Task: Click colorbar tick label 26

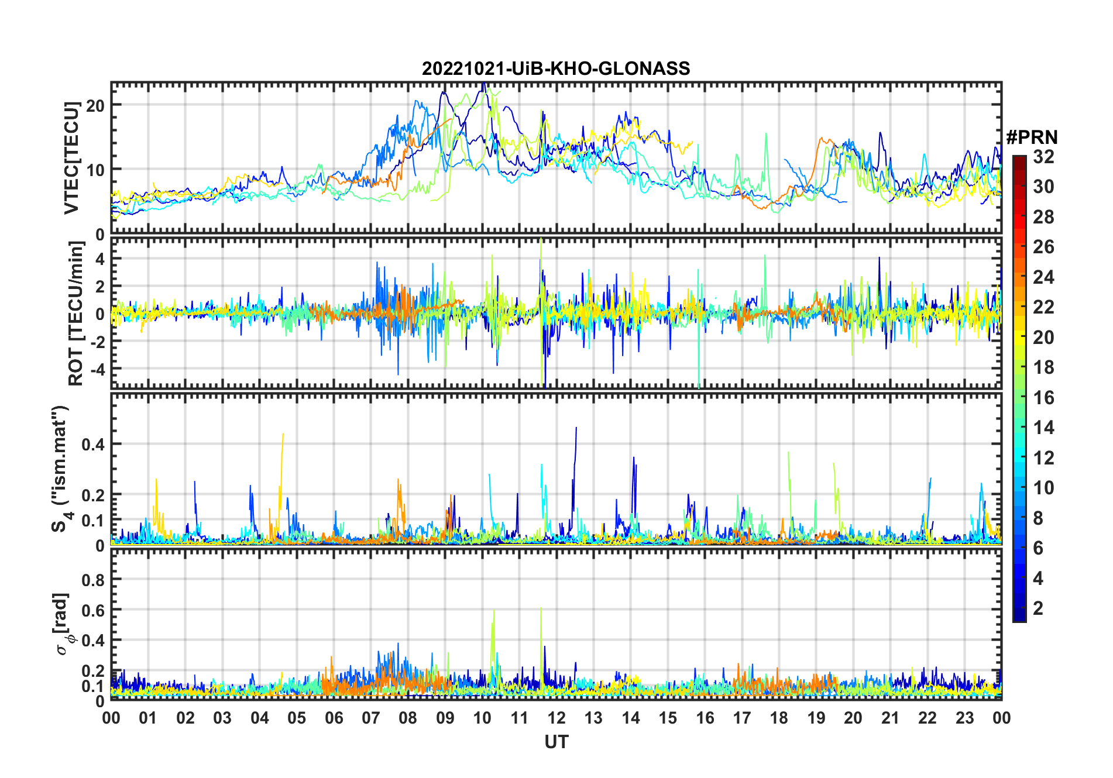Action: (1043, 247)
